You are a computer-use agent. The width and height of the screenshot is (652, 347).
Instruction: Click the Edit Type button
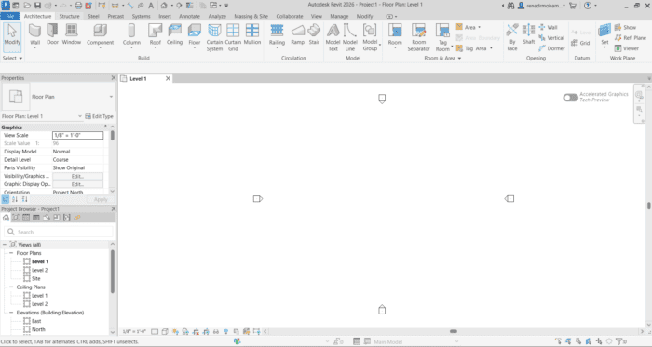[99, 116]
